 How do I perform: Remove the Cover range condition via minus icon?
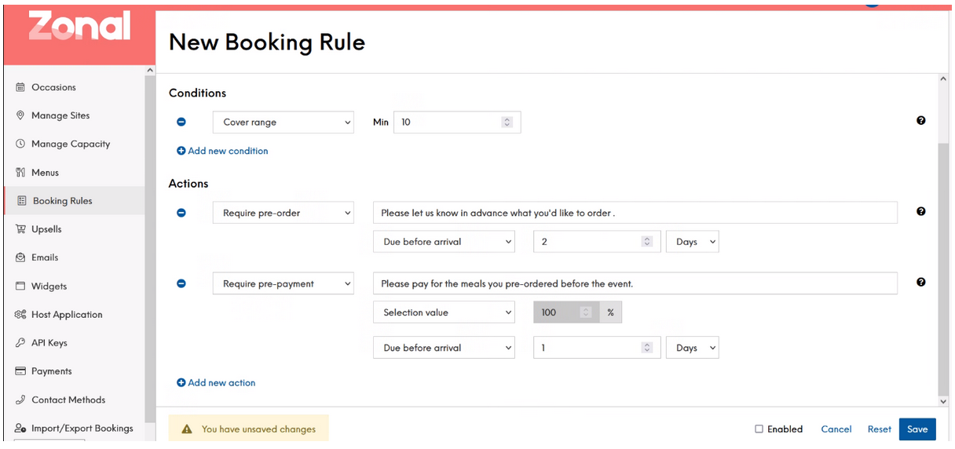(181, 122)
